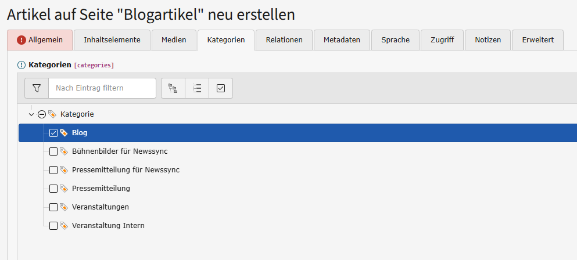This screenshot has height=260, width=577.
Task: Click Pressemitteilung für Newssync label
Action: (x=126, y=170)
